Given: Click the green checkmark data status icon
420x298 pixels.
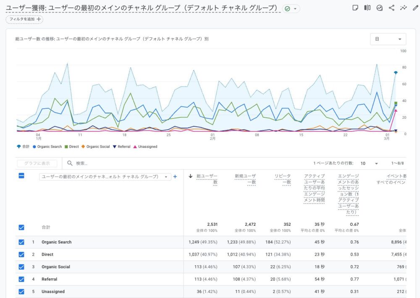Looking at the screenshot, I should (287, 9).
